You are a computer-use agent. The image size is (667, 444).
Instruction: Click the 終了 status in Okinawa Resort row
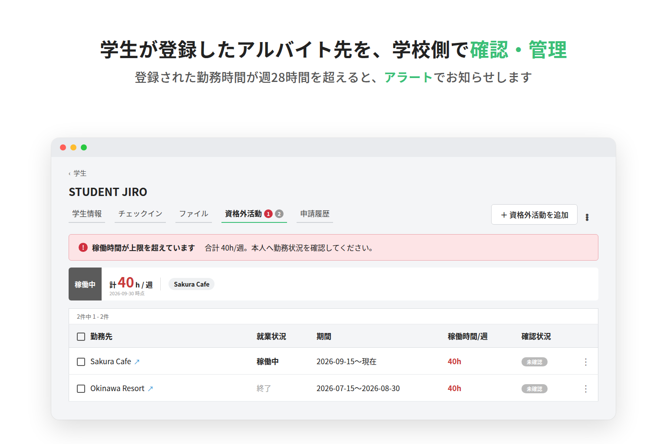pos(264,388)
